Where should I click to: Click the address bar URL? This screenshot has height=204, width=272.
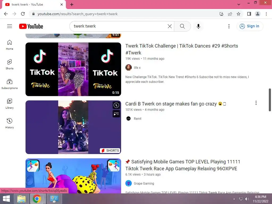(78, 14)
